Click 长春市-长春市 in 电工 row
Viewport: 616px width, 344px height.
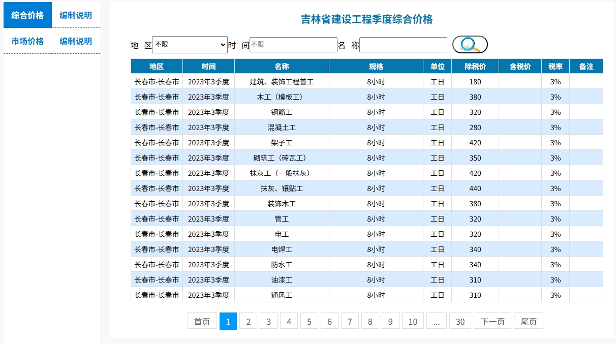157,234
